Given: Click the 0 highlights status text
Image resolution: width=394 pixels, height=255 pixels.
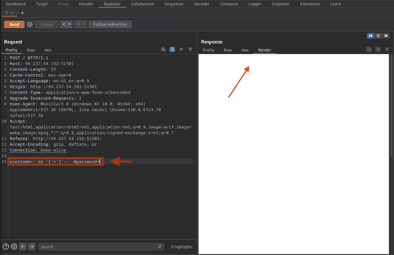Looking at the screenshot, I should point(182,247).
